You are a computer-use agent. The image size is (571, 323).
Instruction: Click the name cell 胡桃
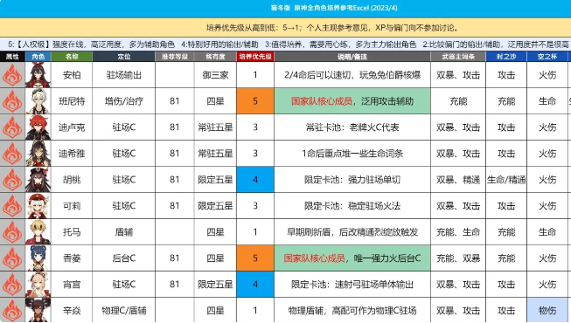coord(72,180)
